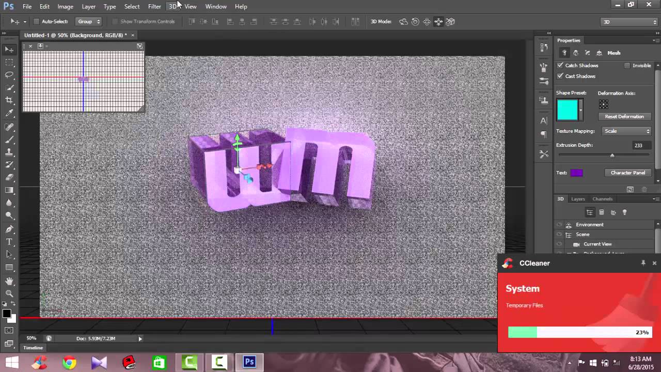Click the Deformation Axis grid selector
Image resolution: width=661 pixels, height=372 pixels.
pos(603,105)
